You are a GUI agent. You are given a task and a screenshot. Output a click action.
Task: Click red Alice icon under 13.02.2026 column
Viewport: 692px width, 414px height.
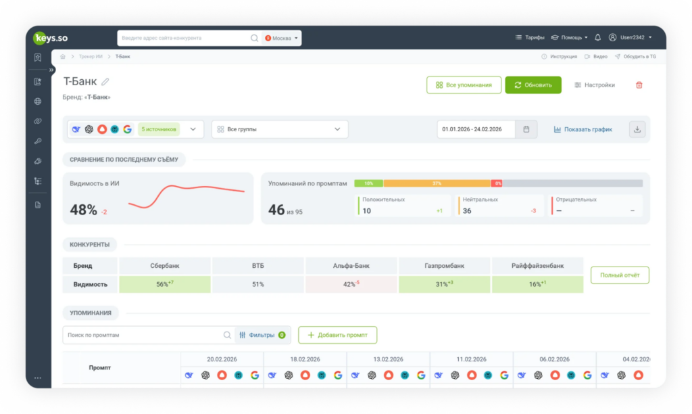click(x=389, y=375)
